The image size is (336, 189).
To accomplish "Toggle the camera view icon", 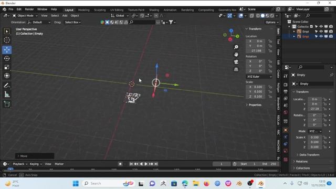I will 236,62.
